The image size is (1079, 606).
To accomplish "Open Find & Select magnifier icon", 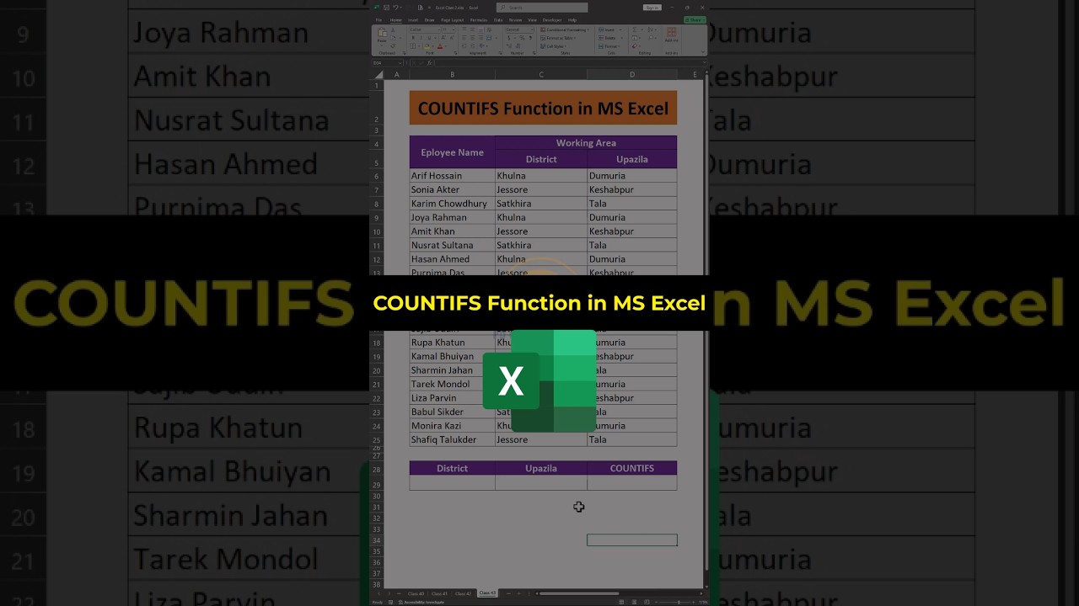I will point(651,38).
